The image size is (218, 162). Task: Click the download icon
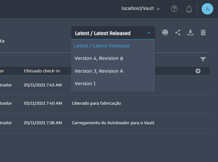tap(190, 32)
